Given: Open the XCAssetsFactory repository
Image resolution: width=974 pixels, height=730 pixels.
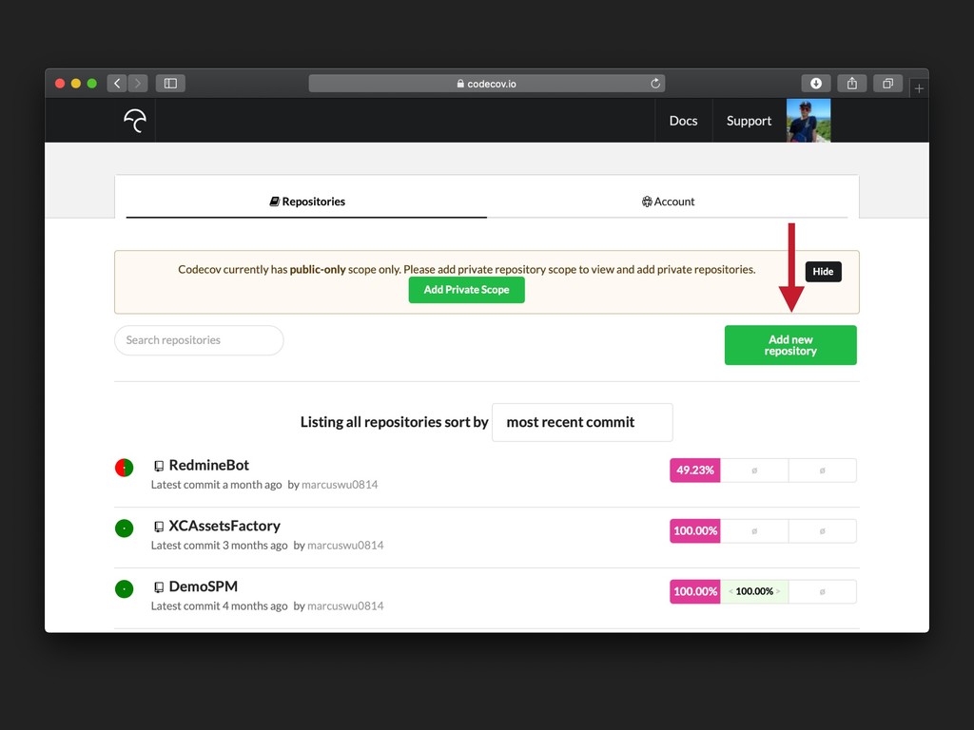Looking at the screenshot, I should pos(224,526).
